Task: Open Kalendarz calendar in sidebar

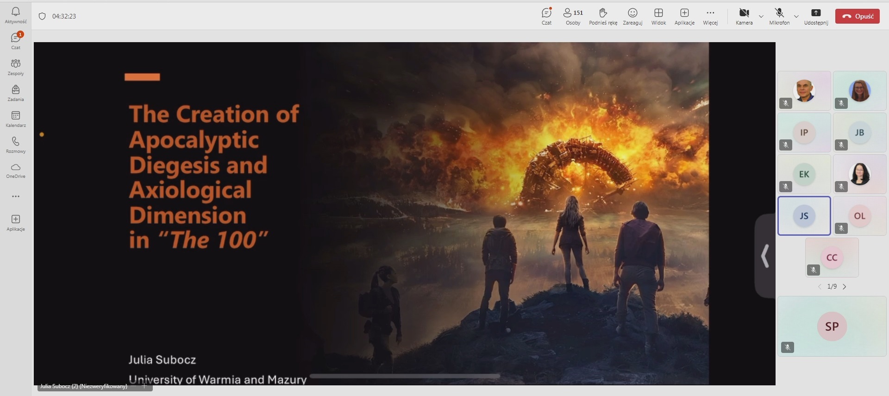Action: coord(16,119)
